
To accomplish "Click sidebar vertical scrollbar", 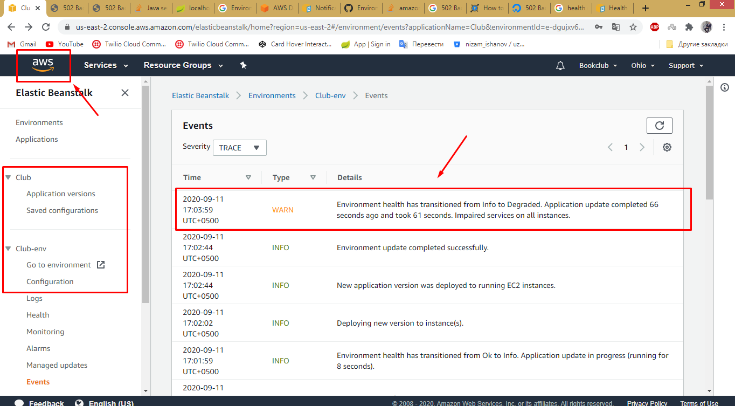I will point(145,194).
